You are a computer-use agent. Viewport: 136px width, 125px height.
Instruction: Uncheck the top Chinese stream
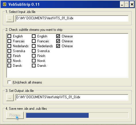58,36
